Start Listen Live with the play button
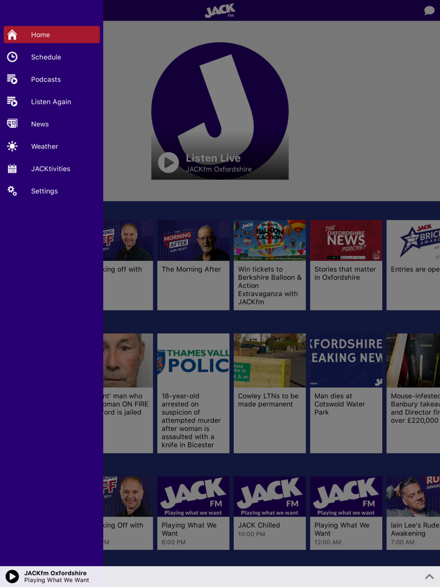This screenshot has width=440, height=587. tap(168, 163)
